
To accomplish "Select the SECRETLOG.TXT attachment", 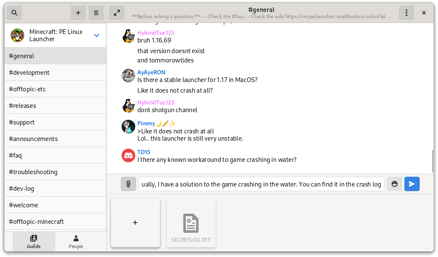I will [191, 223].
